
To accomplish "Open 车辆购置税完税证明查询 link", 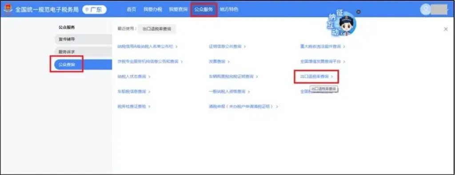I will point(233,76).
